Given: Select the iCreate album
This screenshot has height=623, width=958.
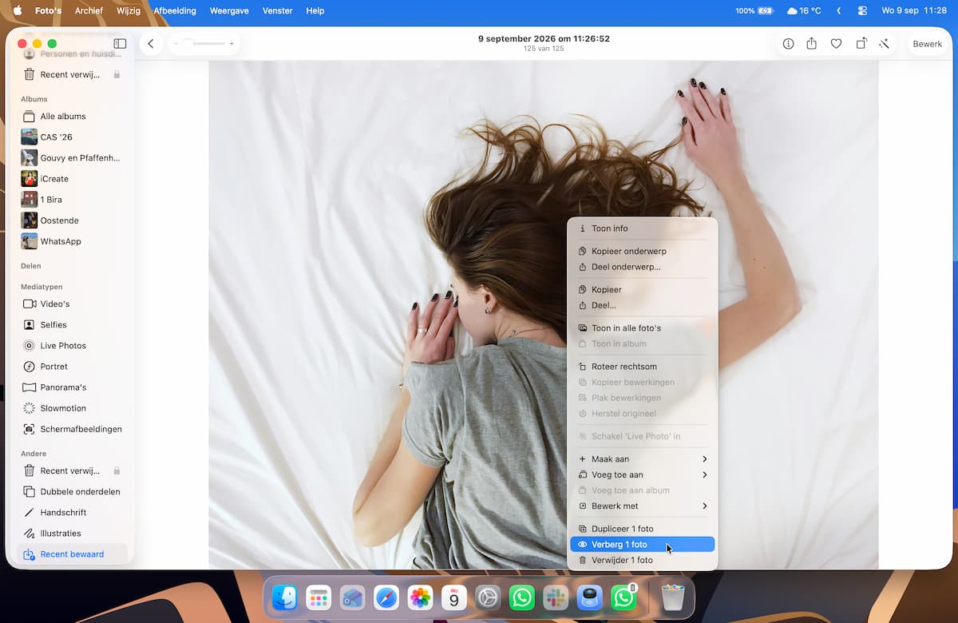Looking at the screenshot, I should pos(72,179).
